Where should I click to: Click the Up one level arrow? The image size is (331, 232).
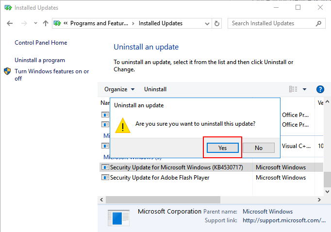[46, 23]
